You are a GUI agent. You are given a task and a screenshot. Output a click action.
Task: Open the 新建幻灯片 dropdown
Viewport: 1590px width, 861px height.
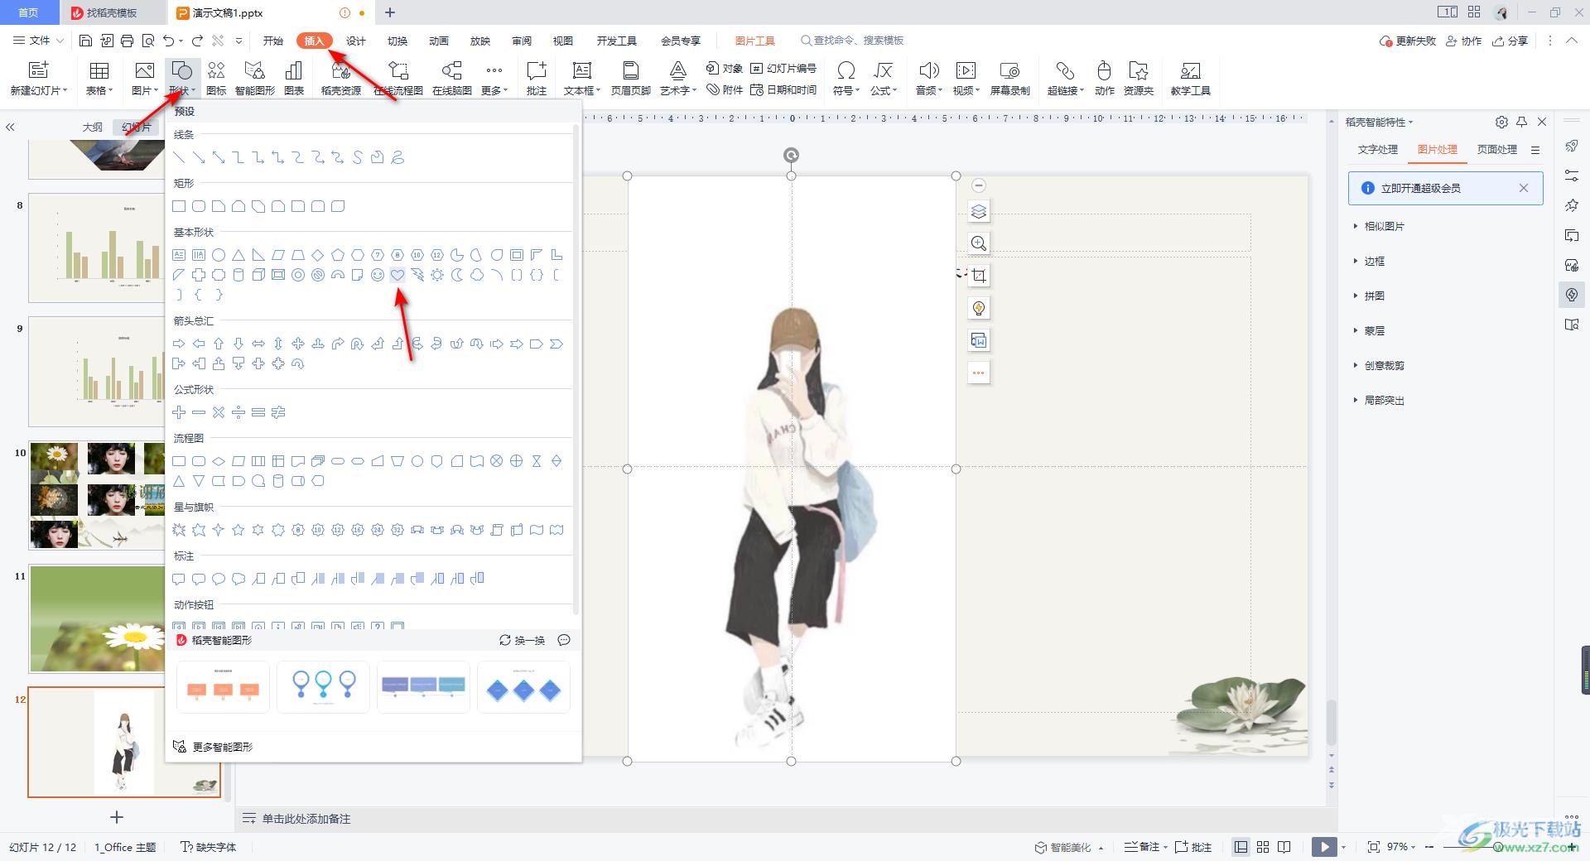pos(39,91)
